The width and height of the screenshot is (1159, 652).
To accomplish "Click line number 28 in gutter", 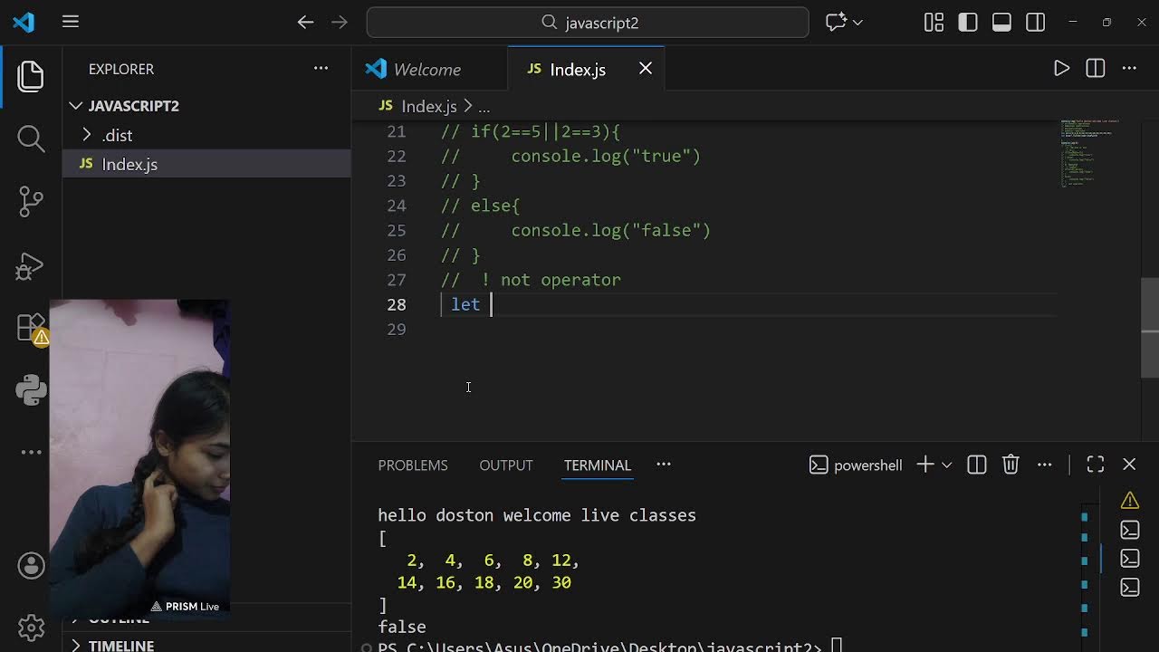I will [x=397, y=304].
